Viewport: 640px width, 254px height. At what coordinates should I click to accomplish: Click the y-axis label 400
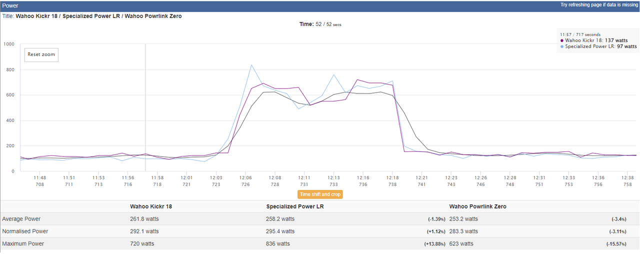(x=10, y=120)
